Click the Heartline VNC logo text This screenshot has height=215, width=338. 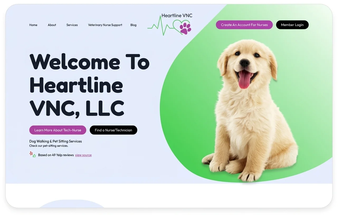[x=177, y=16]
